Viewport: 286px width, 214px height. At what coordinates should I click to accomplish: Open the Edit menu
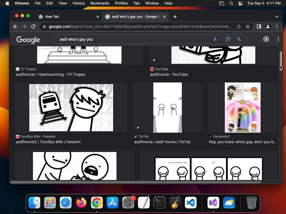pyautogui.click(x=50, y=3)
